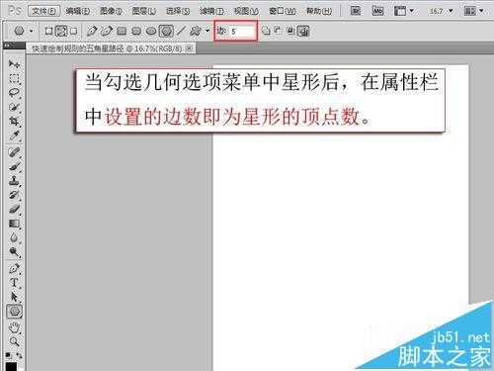Viewport: 494px width, 371px height.
Task: Select the Hand tool
Action: (14, 327)
